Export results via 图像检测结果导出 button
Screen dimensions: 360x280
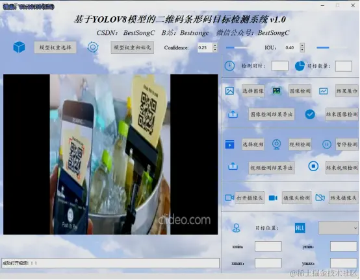(x=272, y=114)
